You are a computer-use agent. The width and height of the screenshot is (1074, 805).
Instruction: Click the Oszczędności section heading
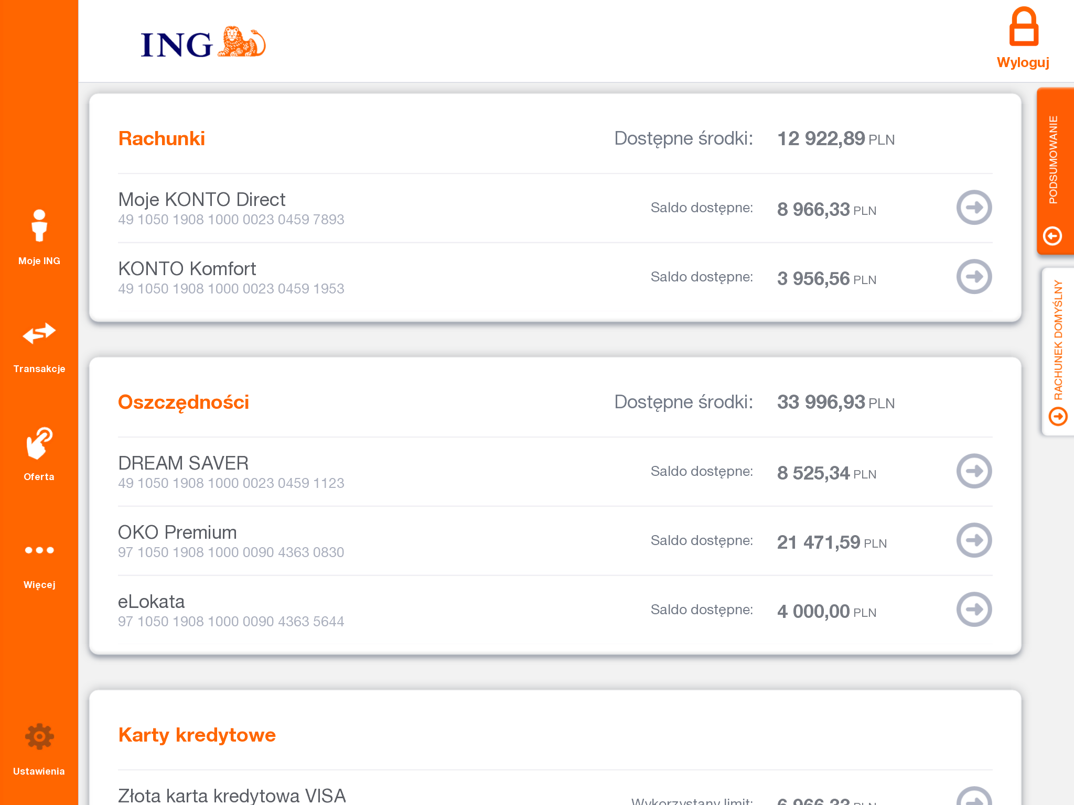coord(184,402)
